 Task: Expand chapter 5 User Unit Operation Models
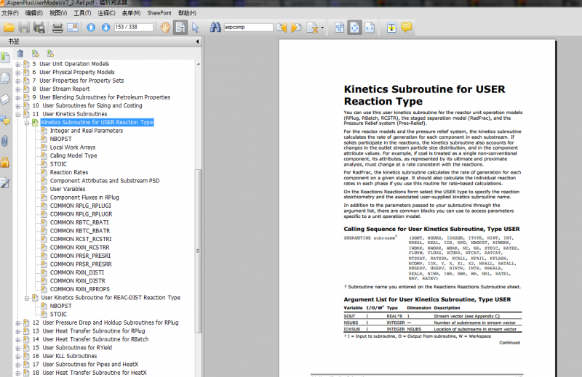tap(17, 64)
